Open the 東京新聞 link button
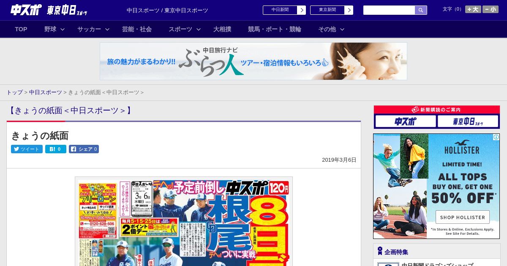507x266 pixels. coord(327,10)
